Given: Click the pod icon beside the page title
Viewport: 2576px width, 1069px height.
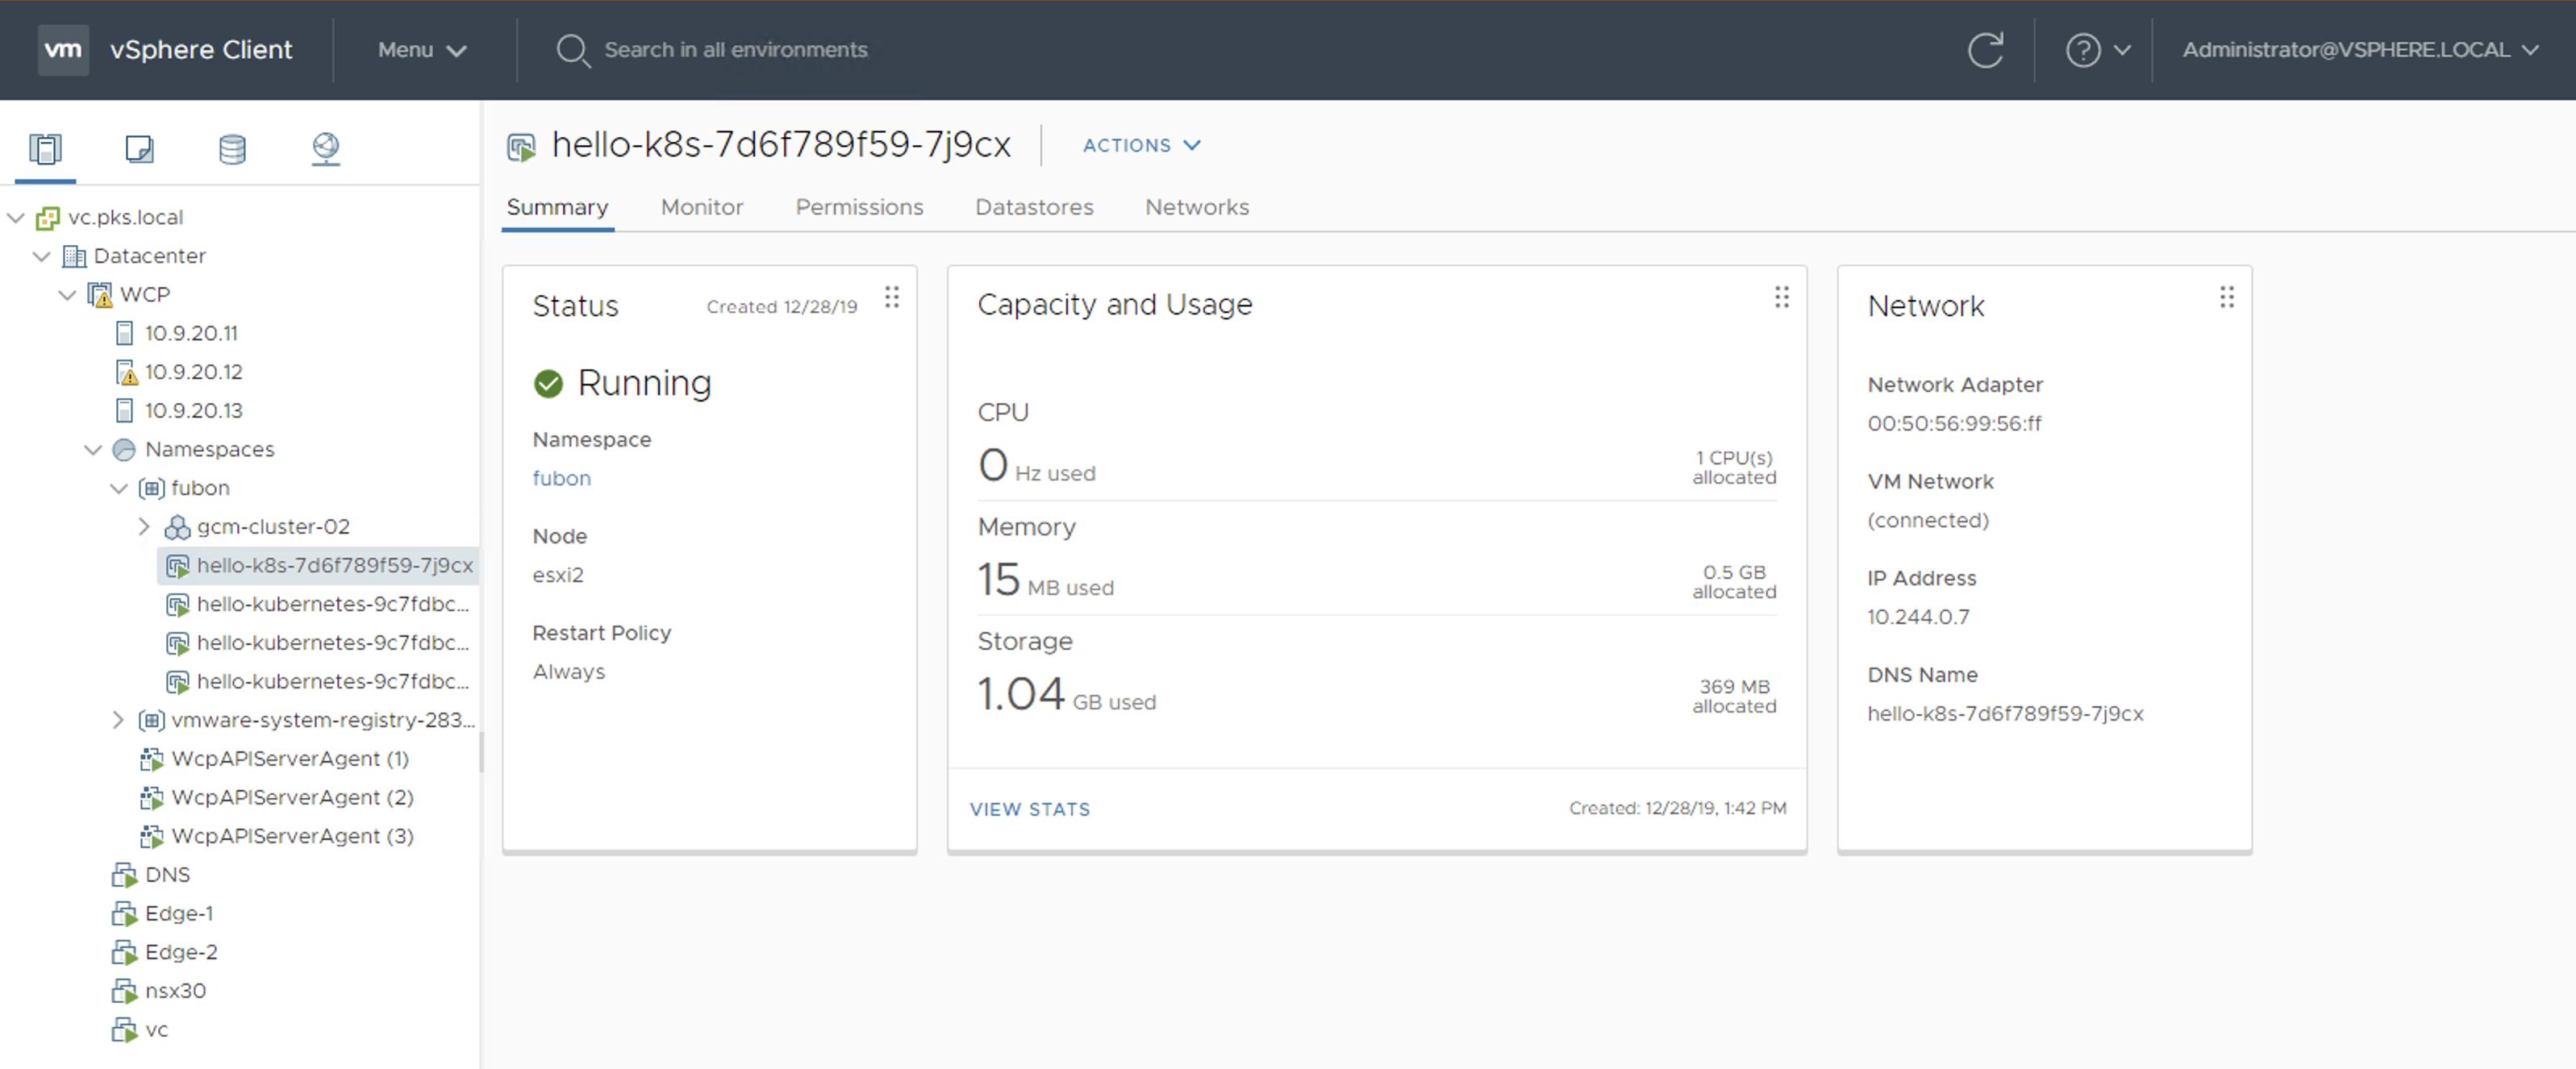Looking at the screenshot, I should pos(521,147).
